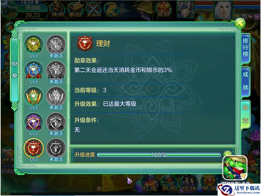This screenshot has width=261, height=196.
Task: Click the bottom gray 未激活 shield medal
Action: click(x=56, y=148)
